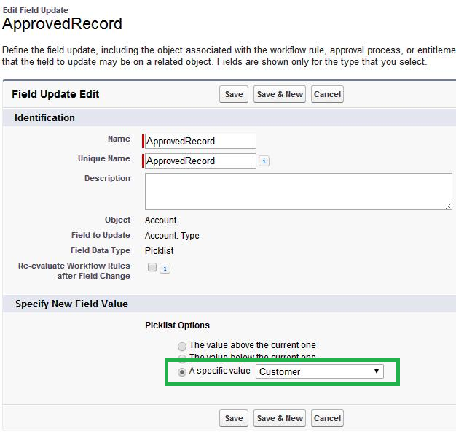Click the 'Account: Type' field value
456x432 pixels.
[172, 236]
